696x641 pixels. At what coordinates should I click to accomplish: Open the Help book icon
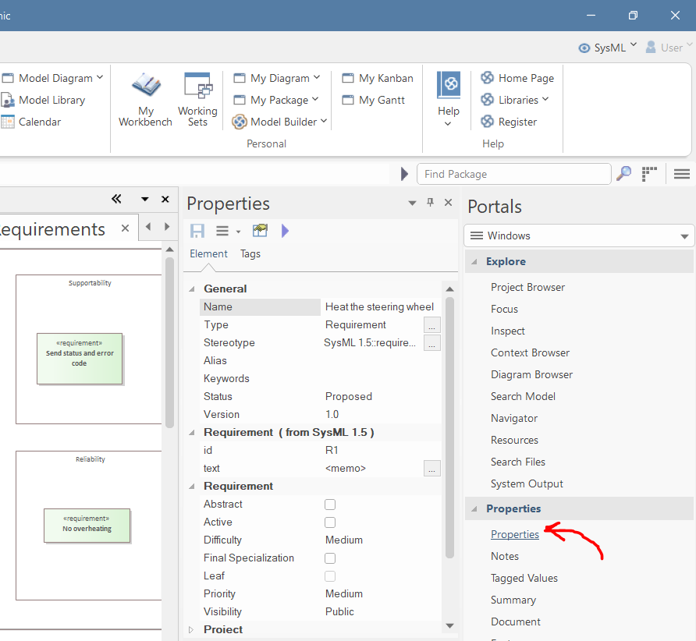[448, 84]
